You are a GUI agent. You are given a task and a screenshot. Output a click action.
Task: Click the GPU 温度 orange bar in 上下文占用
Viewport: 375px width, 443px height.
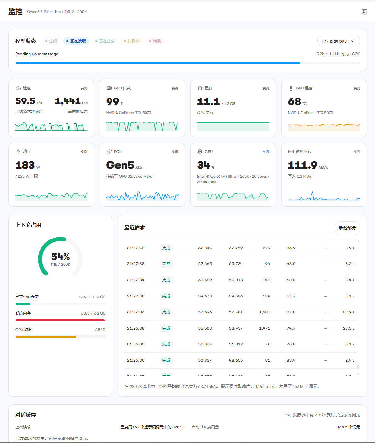60,337
